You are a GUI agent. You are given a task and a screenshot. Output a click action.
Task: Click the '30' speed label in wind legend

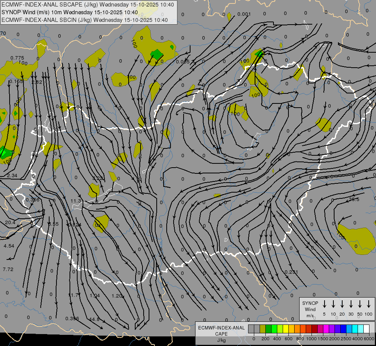[x=351, y=314]
